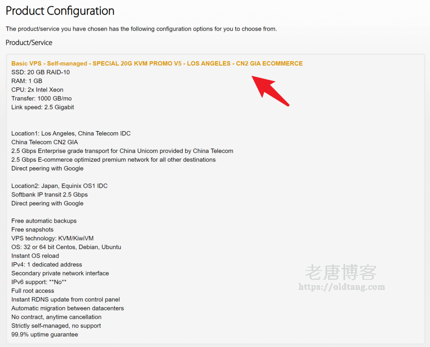Click the CPU: 2x Intel Xeon text

pyautogui.click(x=37, y=90)
